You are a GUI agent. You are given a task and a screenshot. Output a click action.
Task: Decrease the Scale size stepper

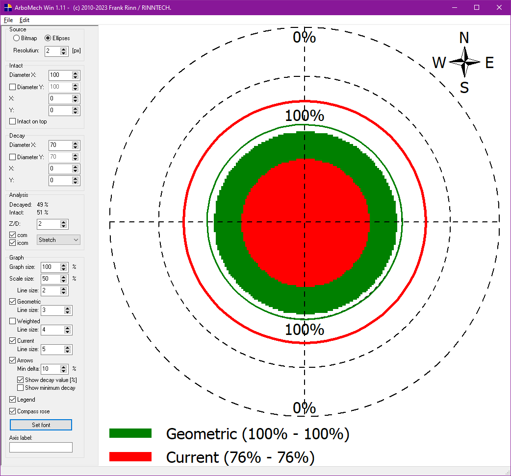coord(63,281)
